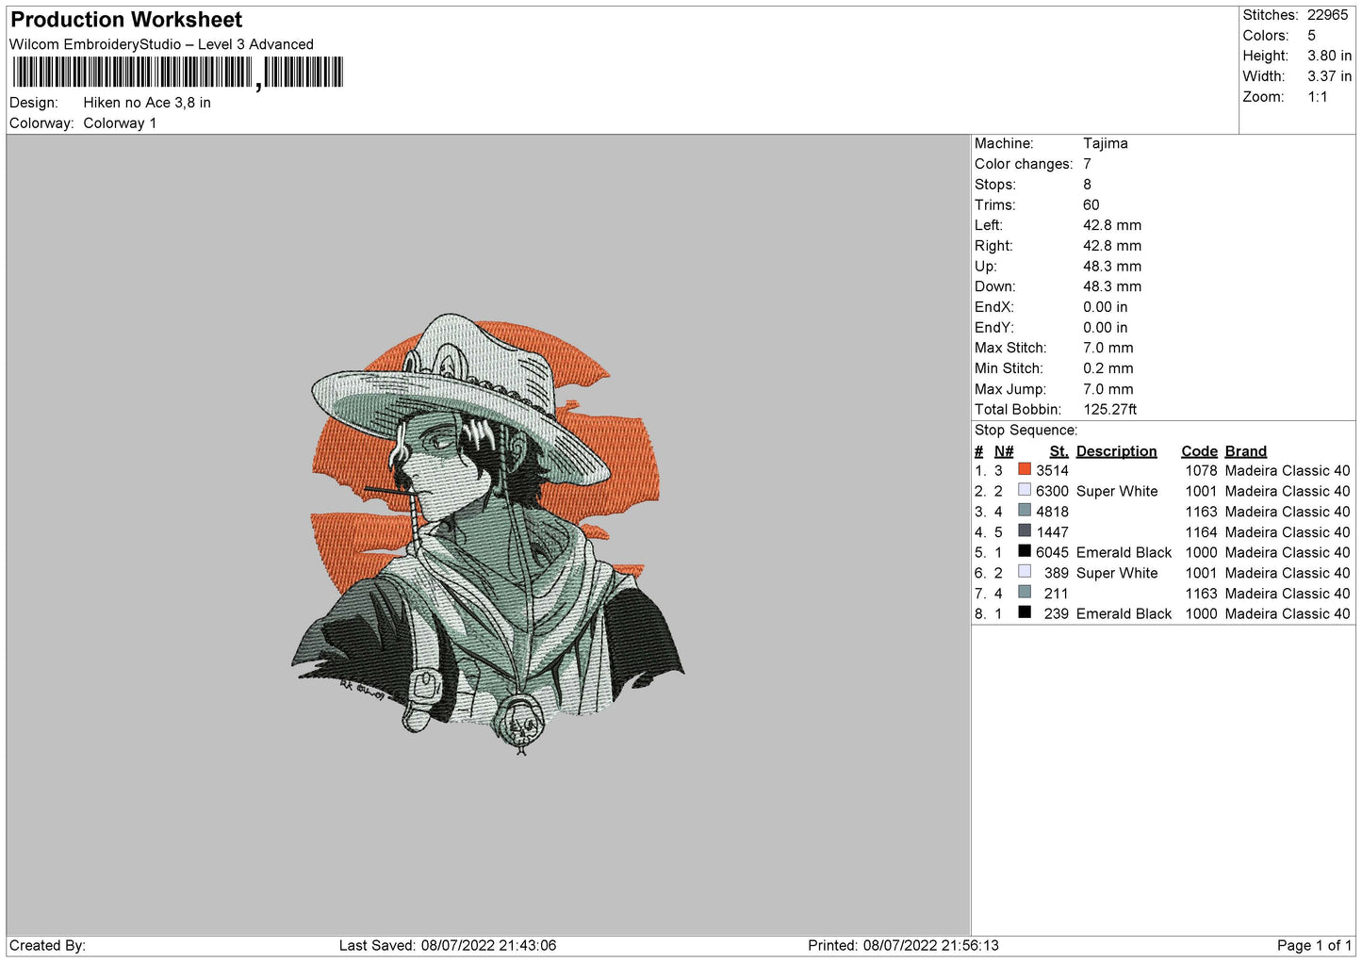The width and height of the screenshot is (1362, 962).
Task: Select the design name Hiken no Ace
Action: 147,103
